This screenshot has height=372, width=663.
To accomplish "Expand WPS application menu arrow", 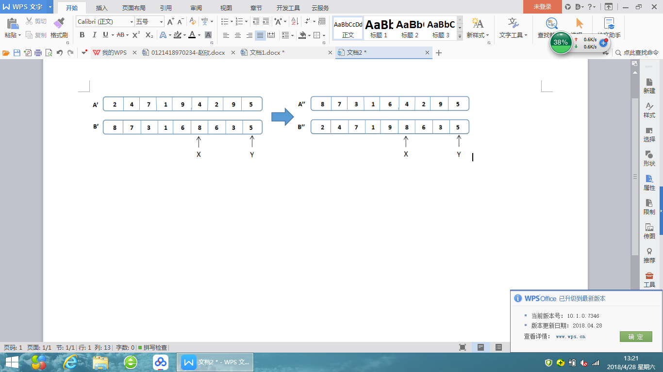I will click(50, 7).
